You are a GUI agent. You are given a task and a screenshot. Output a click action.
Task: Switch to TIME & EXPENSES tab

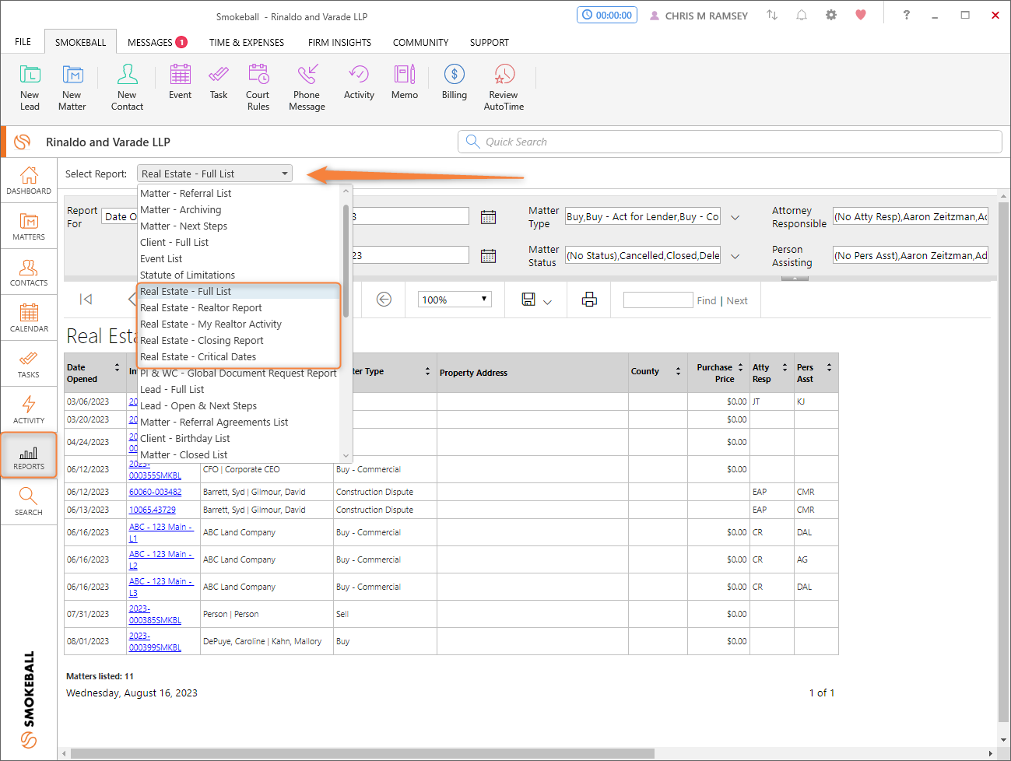point(247,42)
